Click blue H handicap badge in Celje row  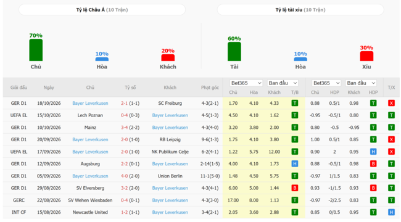pyautogui.click(x=373, y=152)
